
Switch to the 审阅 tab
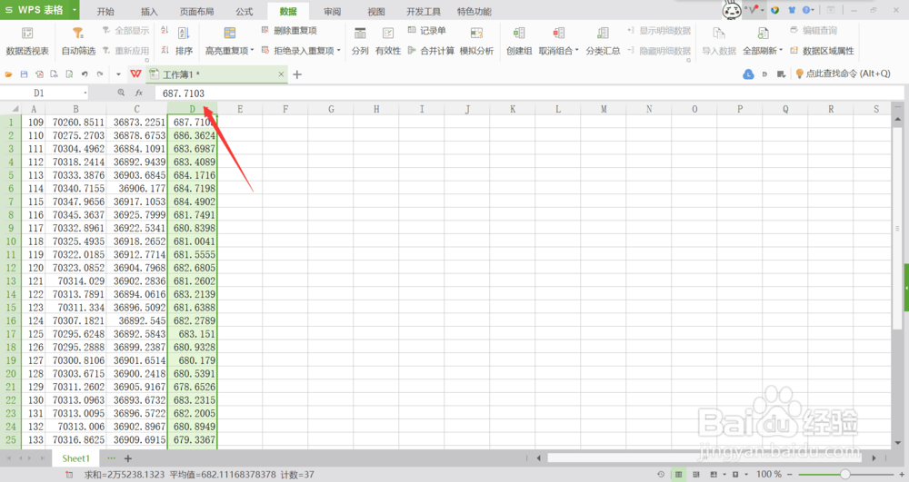pyautogui.click(x=332, y=12)
